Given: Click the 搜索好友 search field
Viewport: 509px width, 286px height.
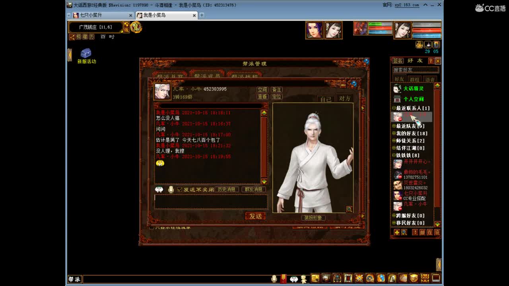Looking at the screenshot, I should [416, 70].
